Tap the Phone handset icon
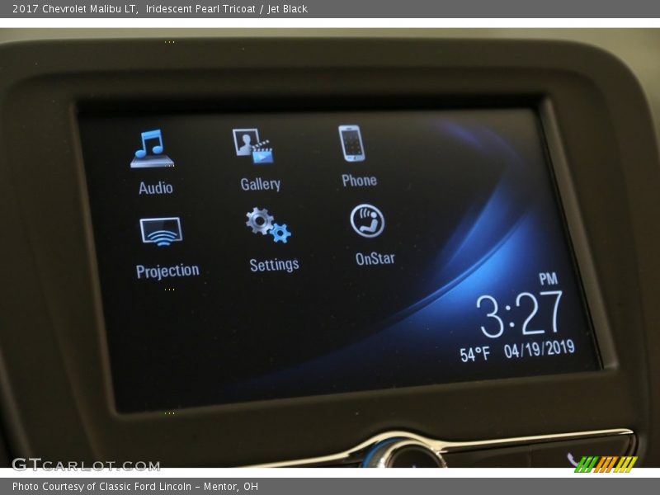The height and width of the screenshot is (495, 660). (352, 144)
